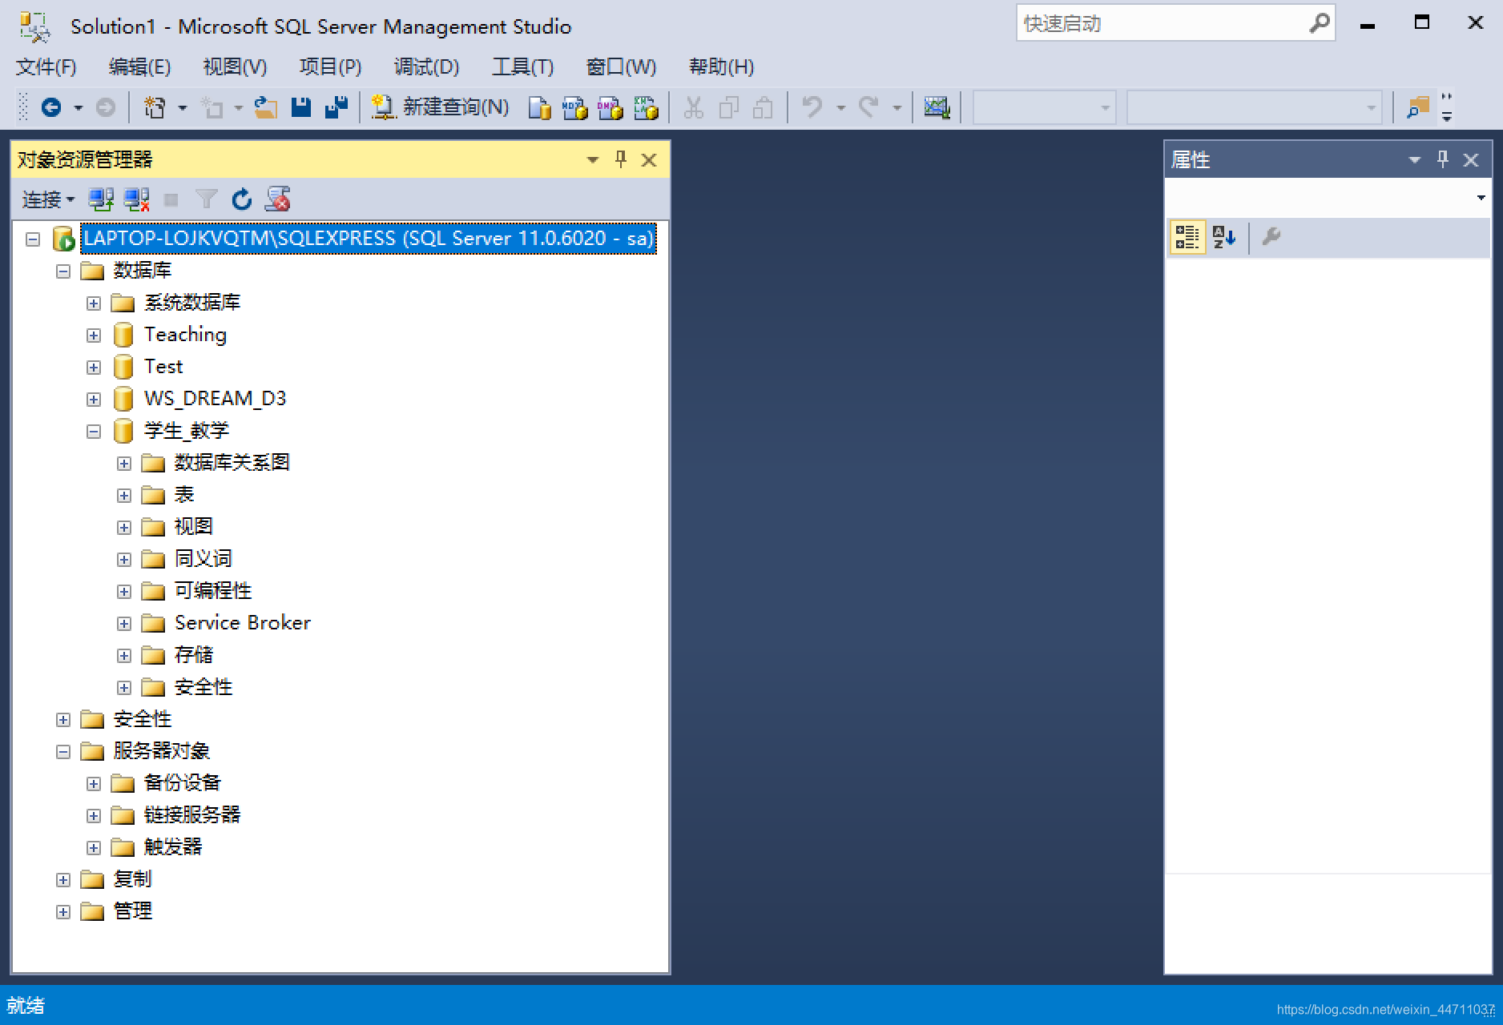Click the 新建查询(N) button
The height and width of the screenshot is (1025, 1503).
[441, 107]
